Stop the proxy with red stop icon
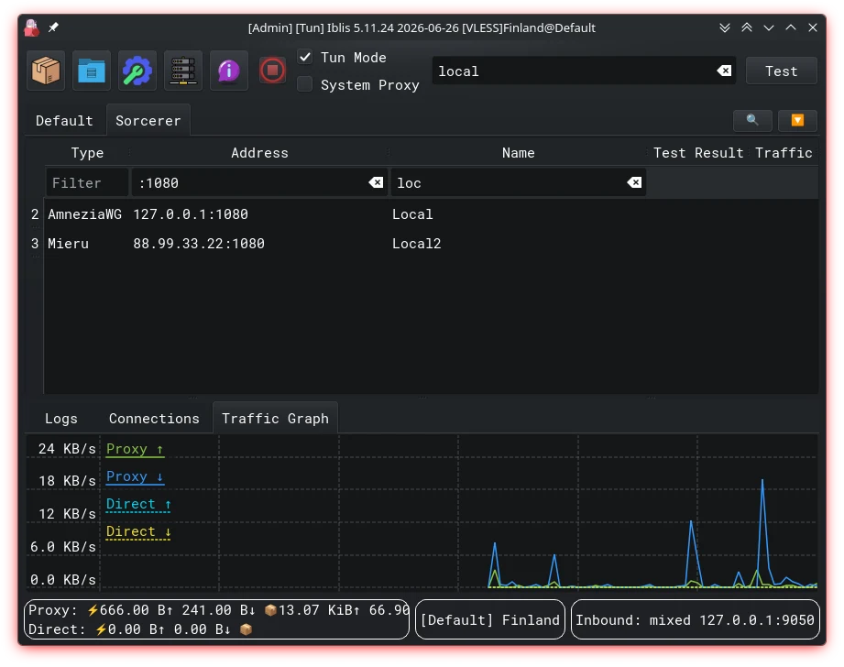 tap(272, 71)
